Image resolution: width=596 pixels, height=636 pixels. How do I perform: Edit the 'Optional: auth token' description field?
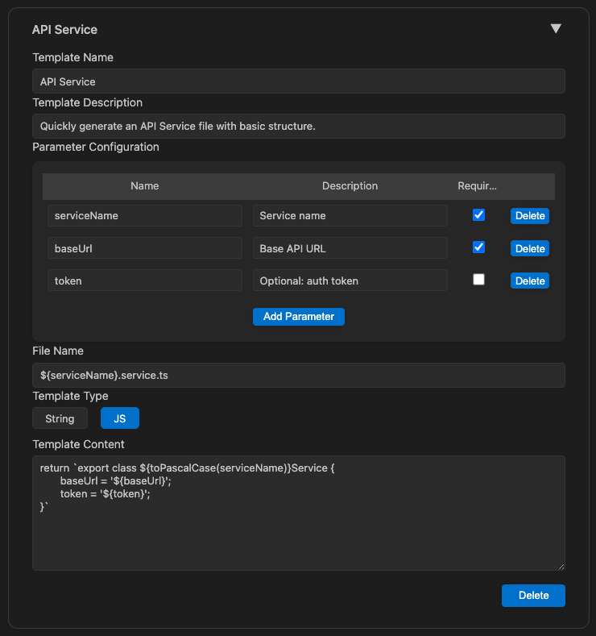coord(350,281)
